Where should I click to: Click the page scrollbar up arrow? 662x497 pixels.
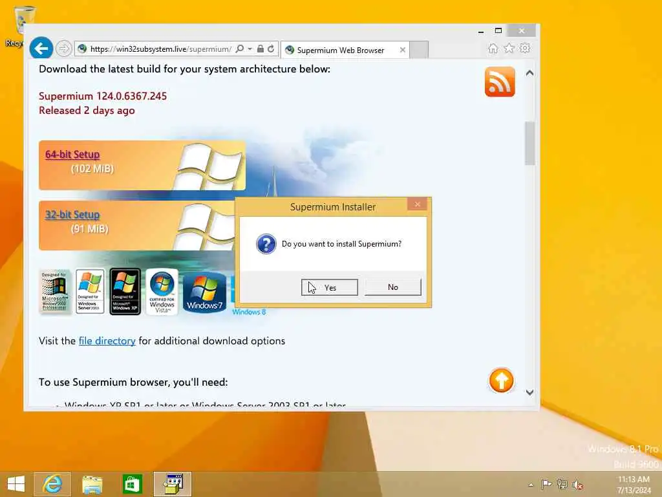(530, 73)
